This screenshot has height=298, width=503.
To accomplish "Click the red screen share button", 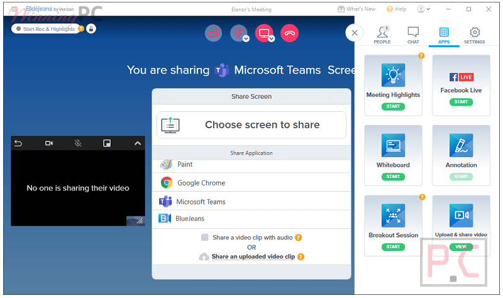I will 263,33.
